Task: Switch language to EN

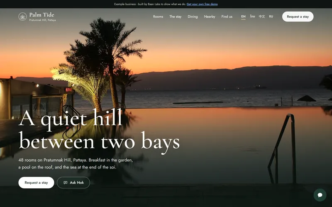Action: click(243, 17)
